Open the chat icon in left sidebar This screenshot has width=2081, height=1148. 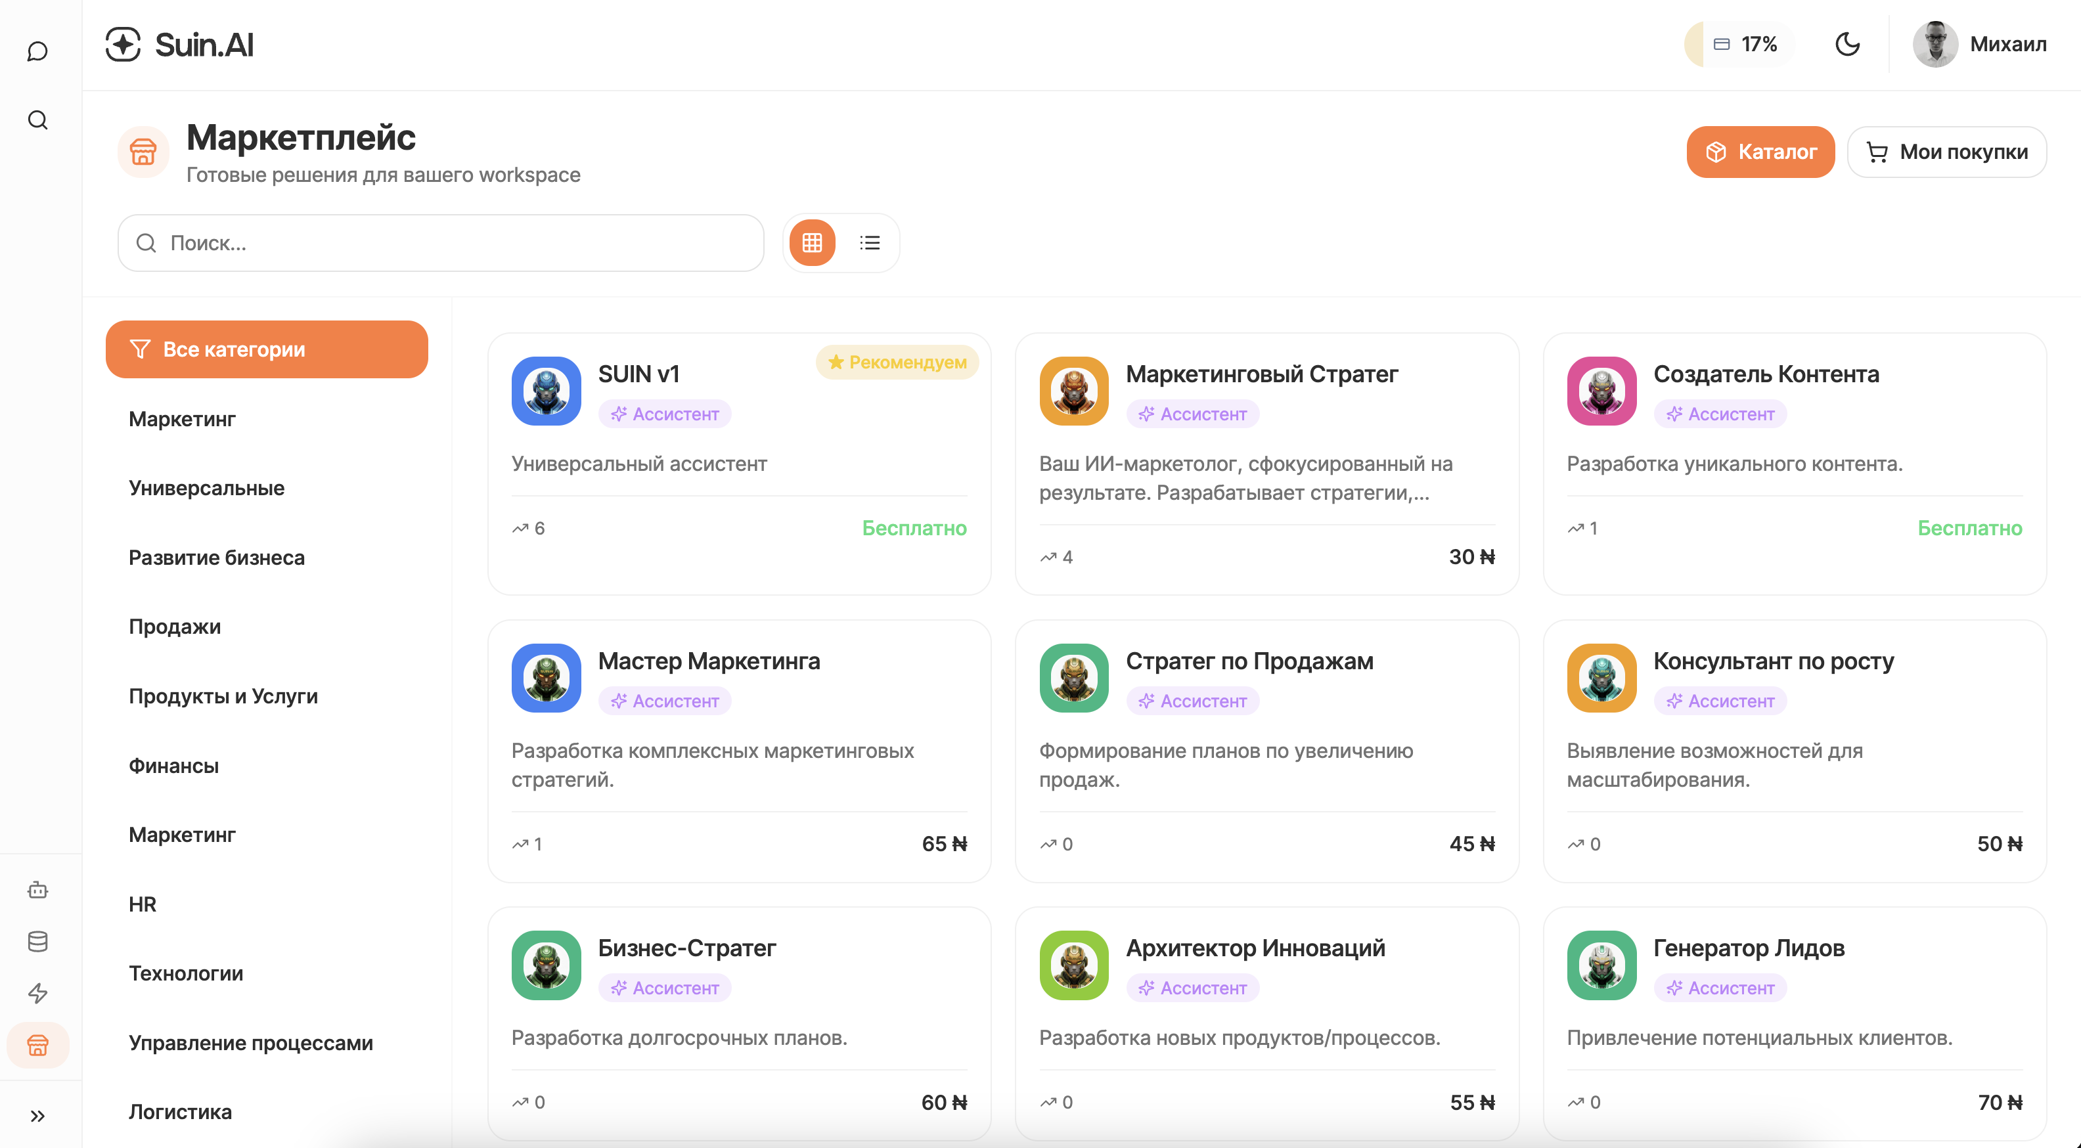coord(38,51)
